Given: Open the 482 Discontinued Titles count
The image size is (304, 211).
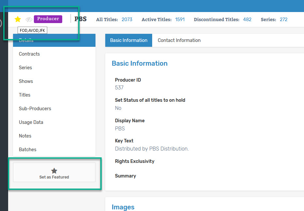Looking at the screenshot, I should [x=247, y=20].
